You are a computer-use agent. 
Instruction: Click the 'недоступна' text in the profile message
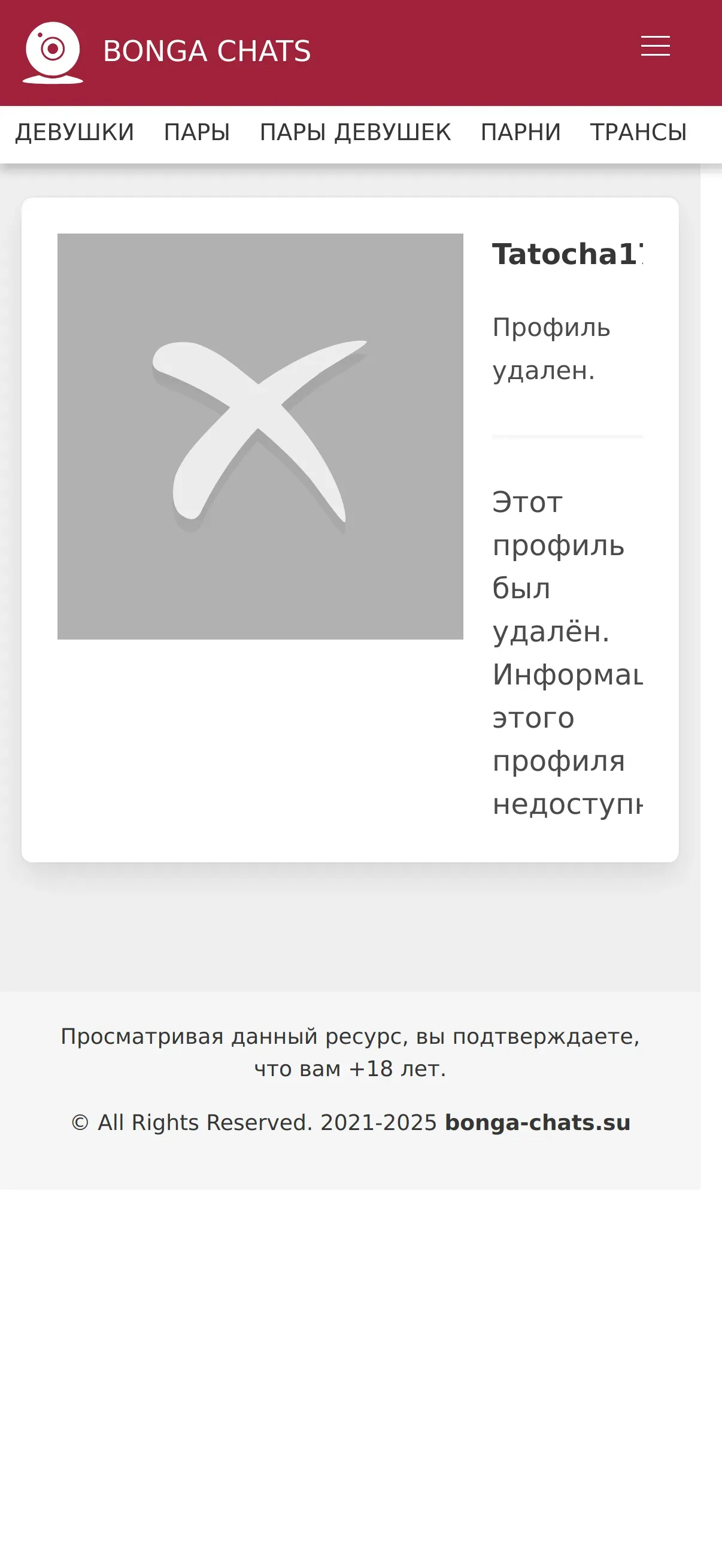point(568,805)
